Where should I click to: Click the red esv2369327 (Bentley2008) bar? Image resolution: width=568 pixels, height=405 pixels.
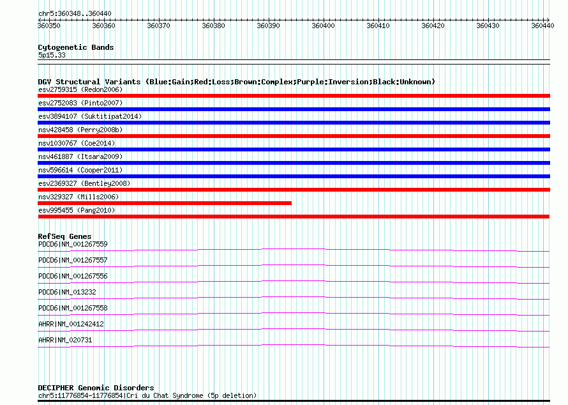point(294,190)
